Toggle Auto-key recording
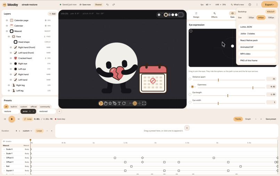 coord(60,119)
